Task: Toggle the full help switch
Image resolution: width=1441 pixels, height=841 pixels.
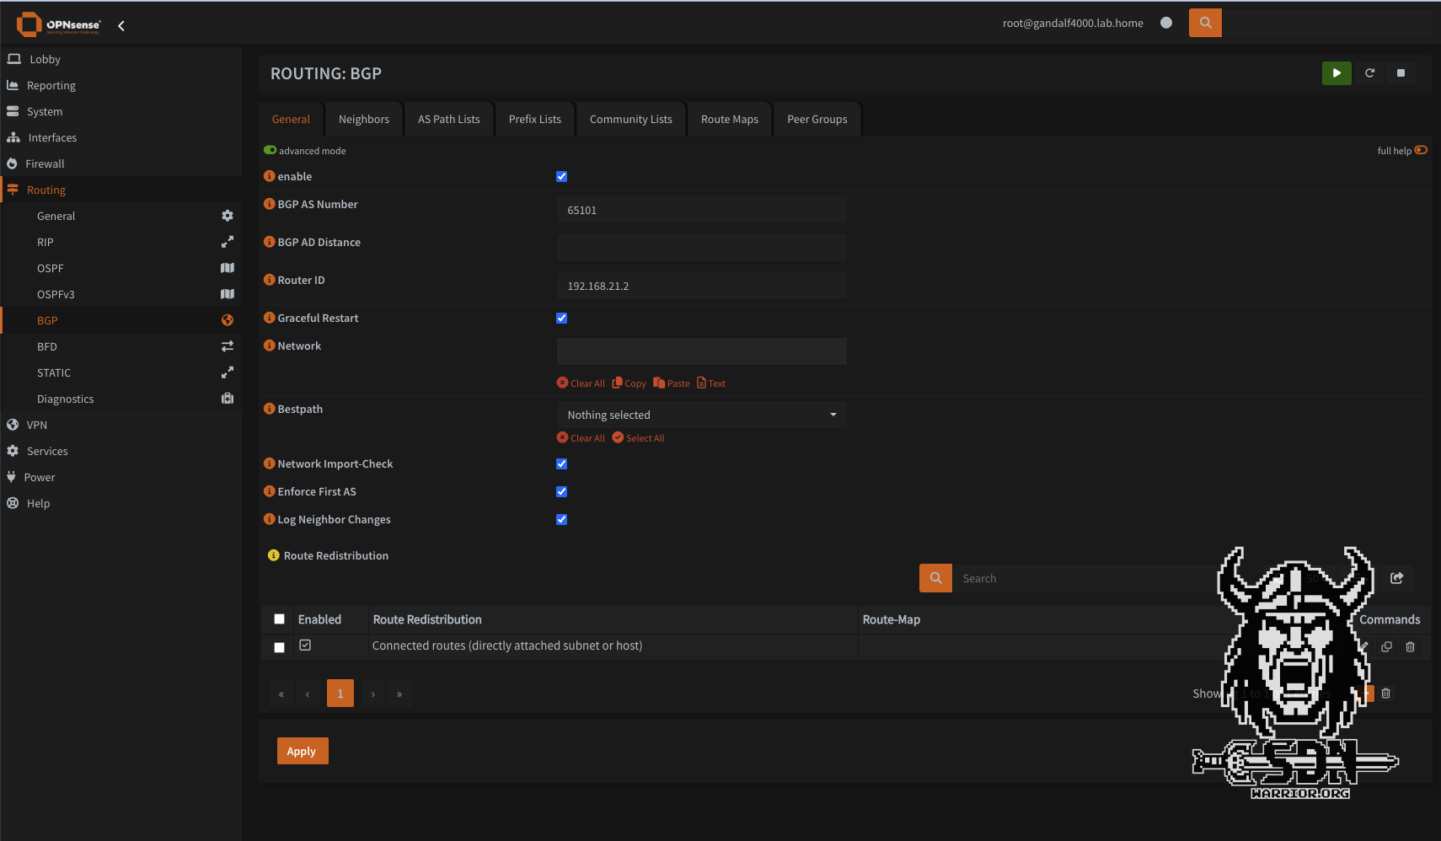Action: click(x=1421, y=150)
